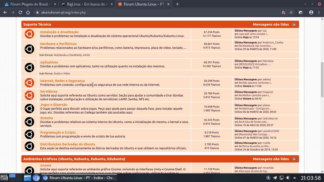Open user CelticWarrior's profile
324x182 pixels.
[x=270, y=119]
